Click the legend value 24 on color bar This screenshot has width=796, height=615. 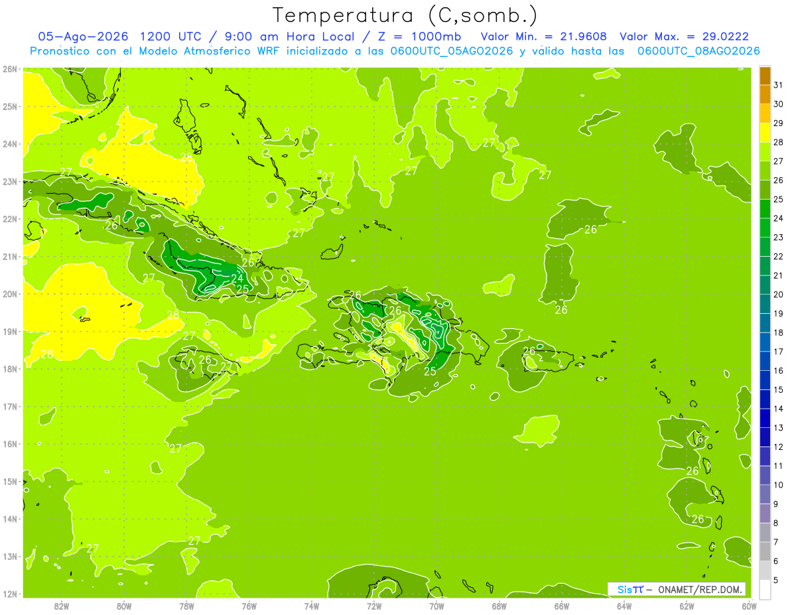779,218
